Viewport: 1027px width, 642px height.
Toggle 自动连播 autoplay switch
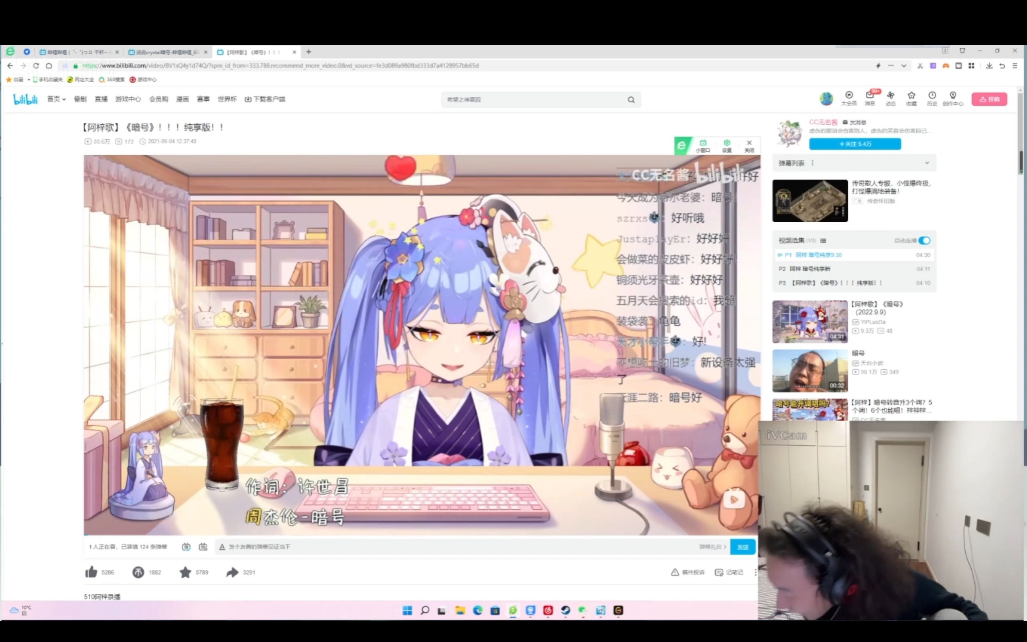[924, 240]
